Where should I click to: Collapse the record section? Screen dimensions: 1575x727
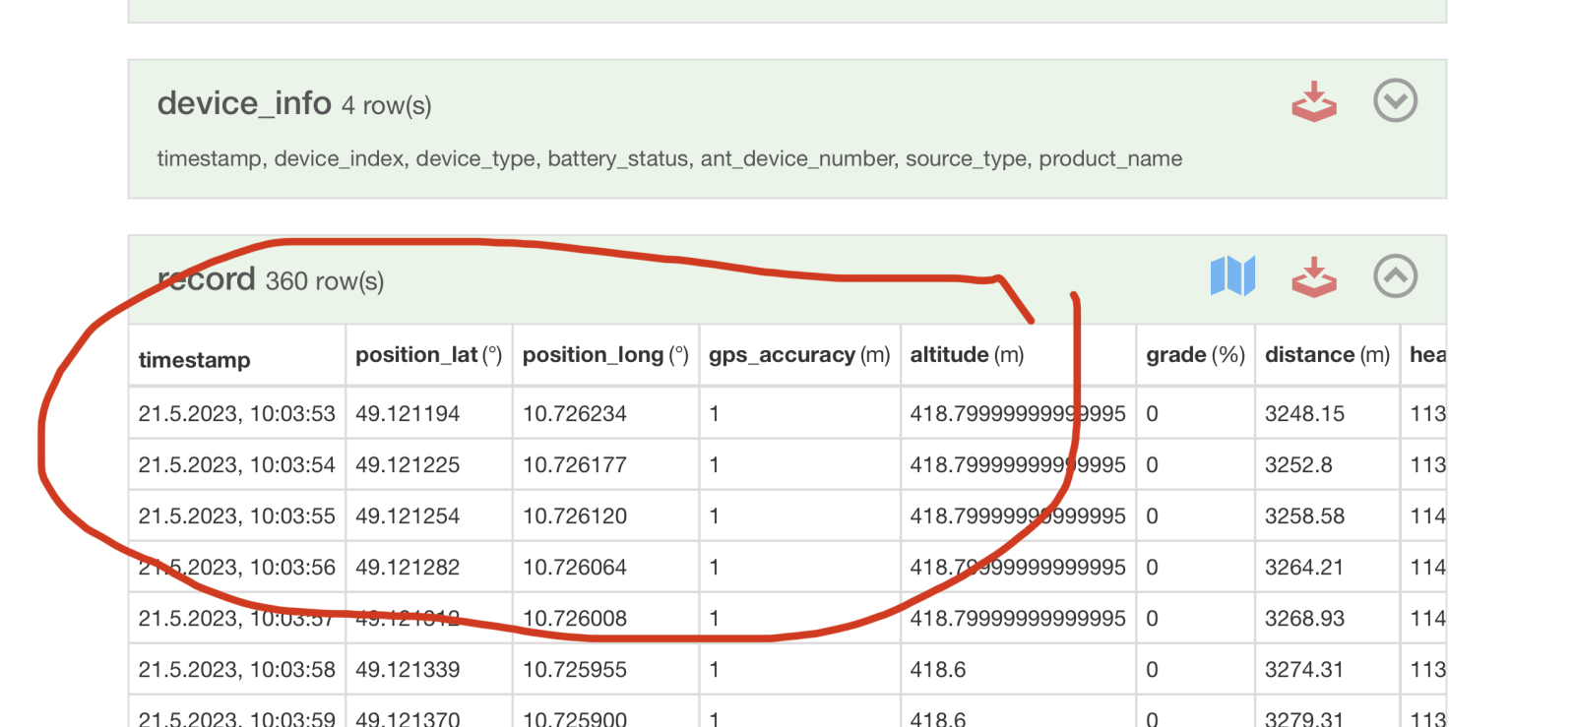[x=1395, y=276]
